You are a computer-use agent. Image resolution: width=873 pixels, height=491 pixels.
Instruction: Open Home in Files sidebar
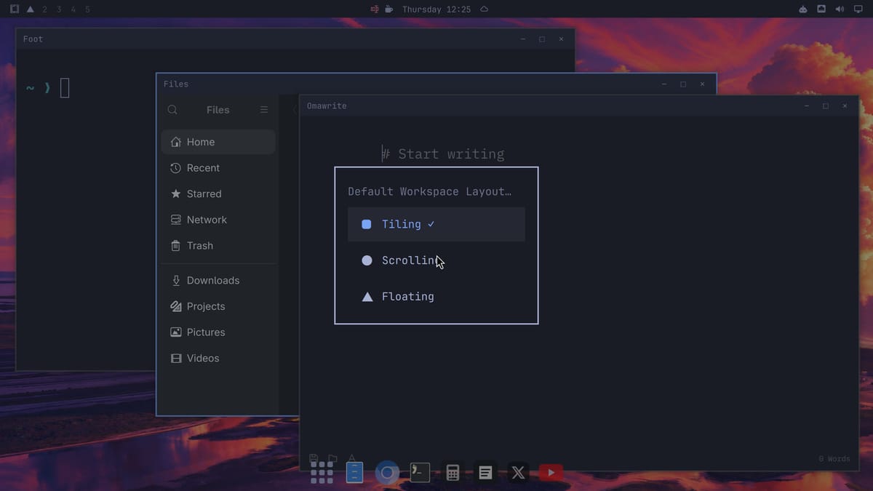218,142
